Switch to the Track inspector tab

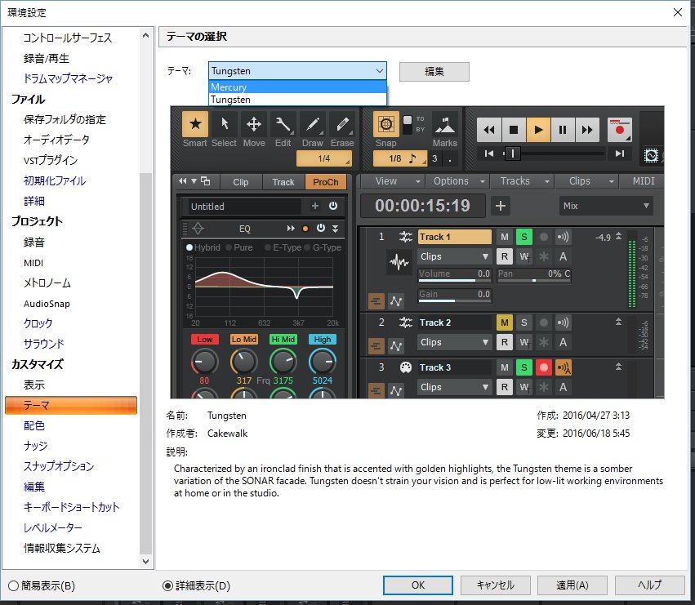(283, 182)
